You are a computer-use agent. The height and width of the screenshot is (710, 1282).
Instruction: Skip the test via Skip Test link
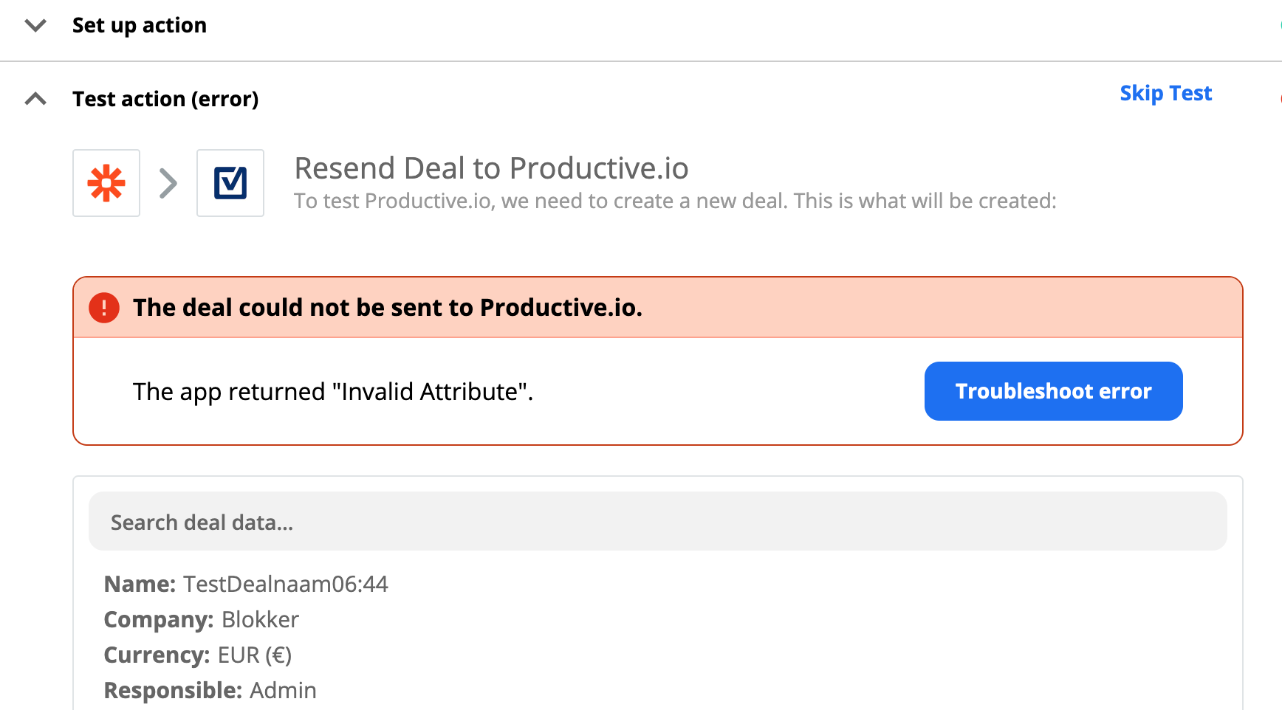click(1165, 93)
